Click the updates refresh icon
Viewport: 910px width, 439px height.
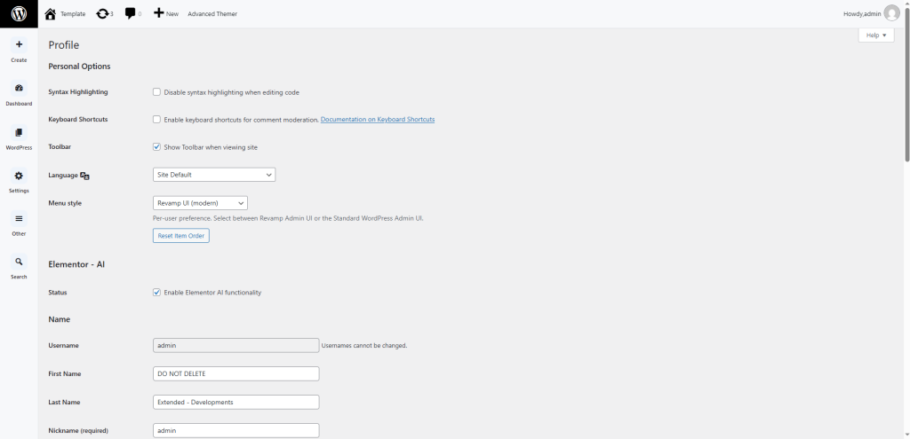103,13
